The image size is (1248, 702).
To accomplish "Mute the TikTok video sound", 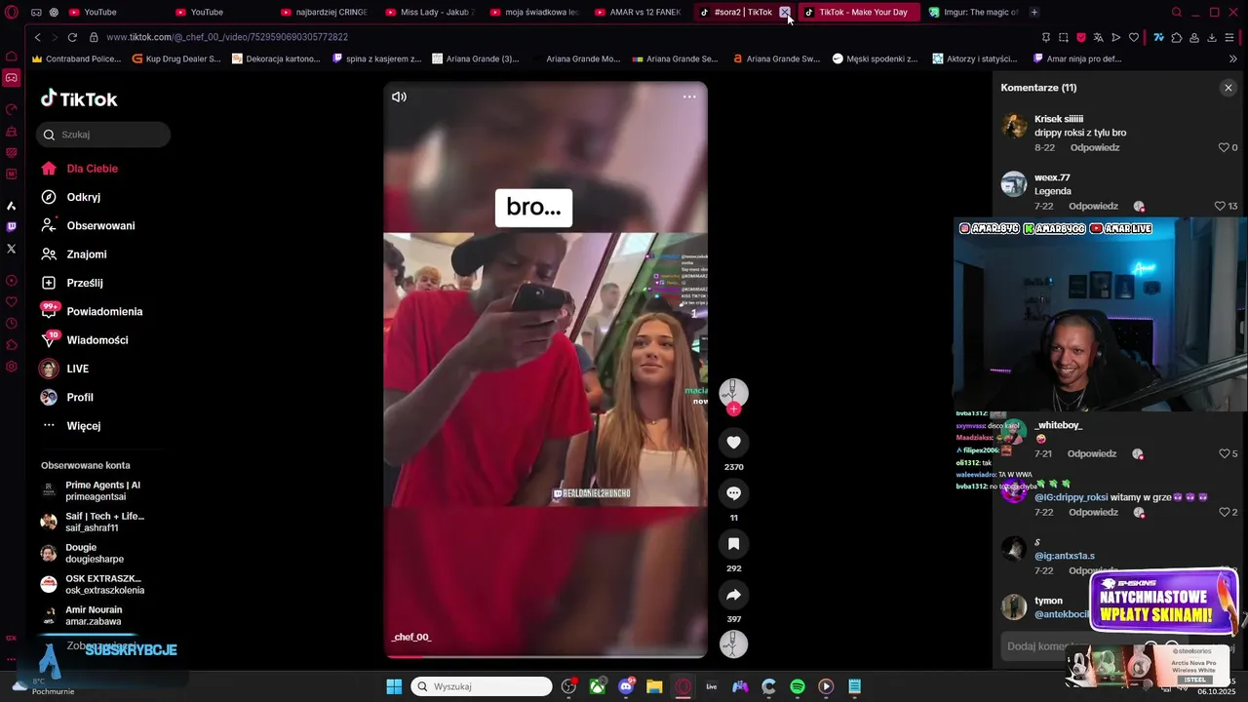I will pos(399,97).
